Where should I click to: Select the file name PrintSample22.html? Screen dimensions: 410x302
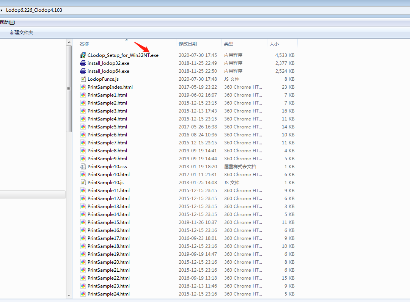coord(108,278)
